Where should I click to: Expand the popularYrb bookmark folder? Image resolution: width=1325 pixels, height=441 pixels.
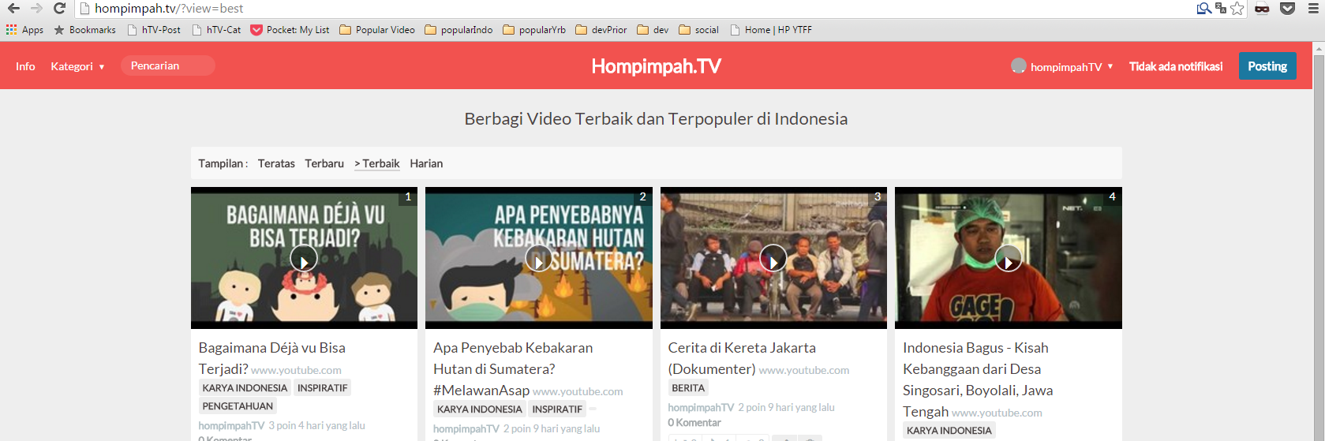pyautogui.click(x=534, y=30)
